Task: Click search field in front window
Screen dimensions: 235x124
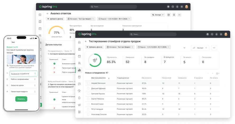Action: [153, 34]
